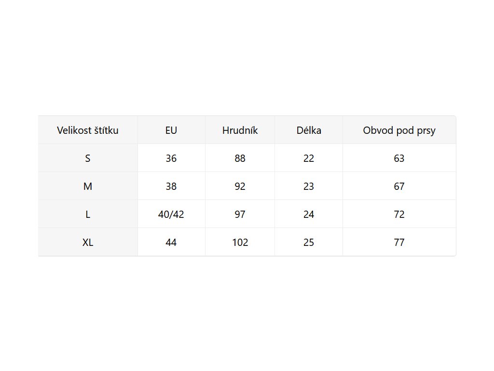The height and width of the screenshot is (371, 494).
Task: Click the Hrudník value 88 cell
Action: click(x=240, y=158)
